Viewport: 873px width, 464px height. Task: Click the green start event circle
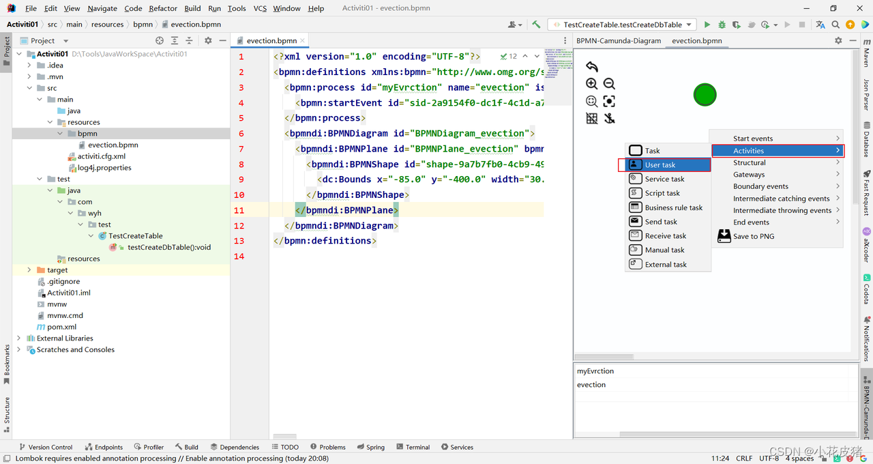pyautogui.click(x=705, y=95)
